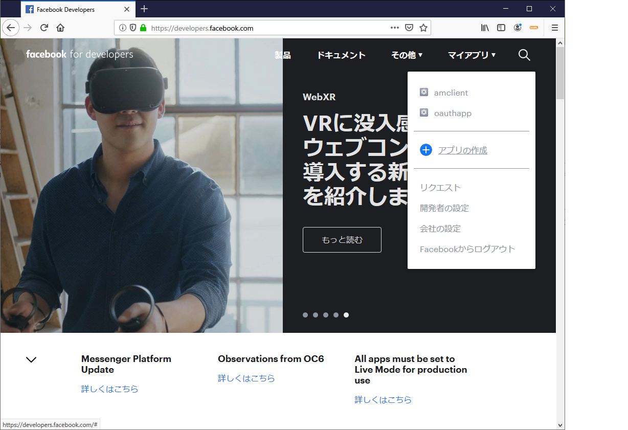
Task: Click scrollbar up arrow
Action: point(560,43)
